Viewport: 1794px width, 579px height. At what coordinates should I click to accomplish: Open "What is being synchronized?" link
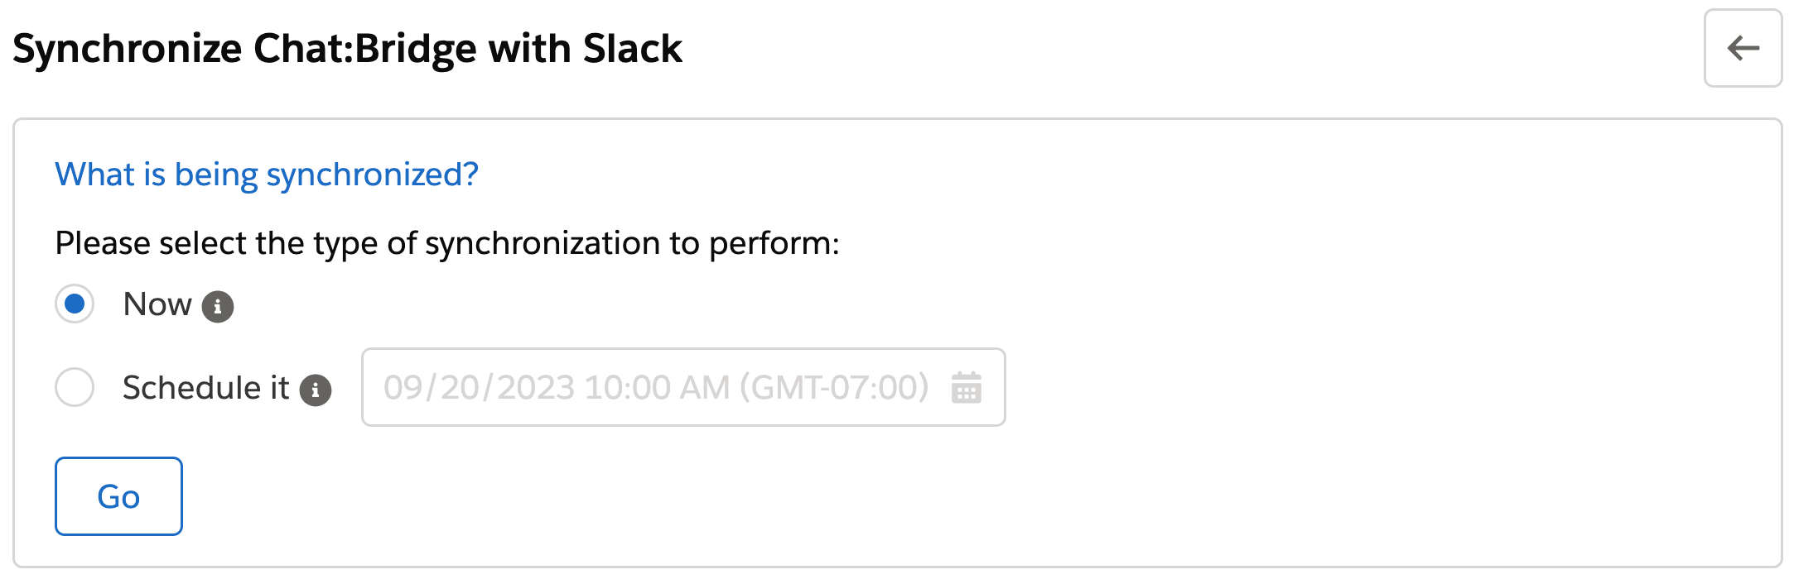pos(267,175)
